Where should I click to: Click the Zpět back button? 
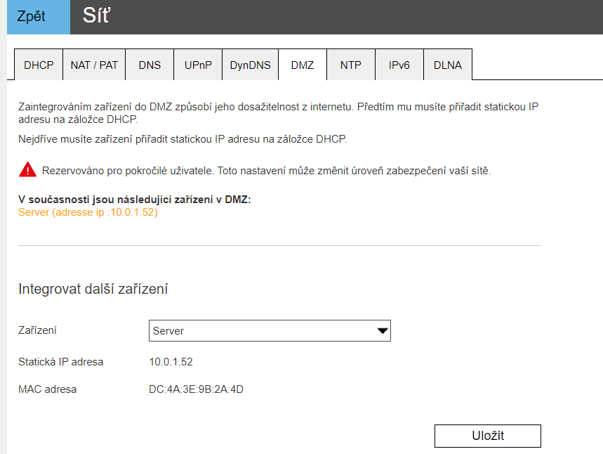[x=32, y=17]
